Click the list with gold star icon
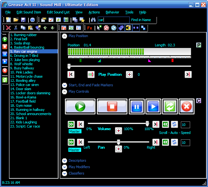This screenshot has height=187, width=208. [82, 20]
